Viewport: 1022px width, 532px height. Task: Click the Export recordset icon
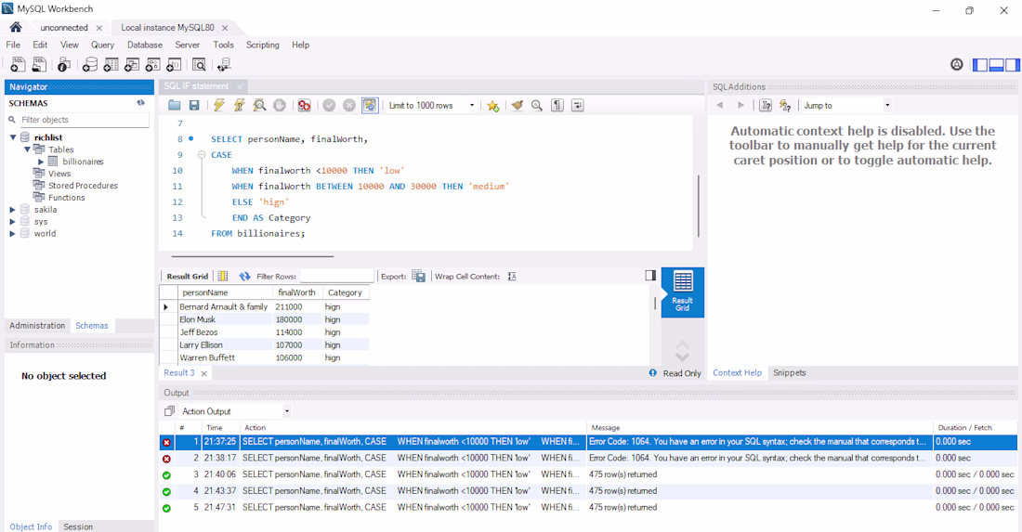pyautogui.click(x=419, y=276)
